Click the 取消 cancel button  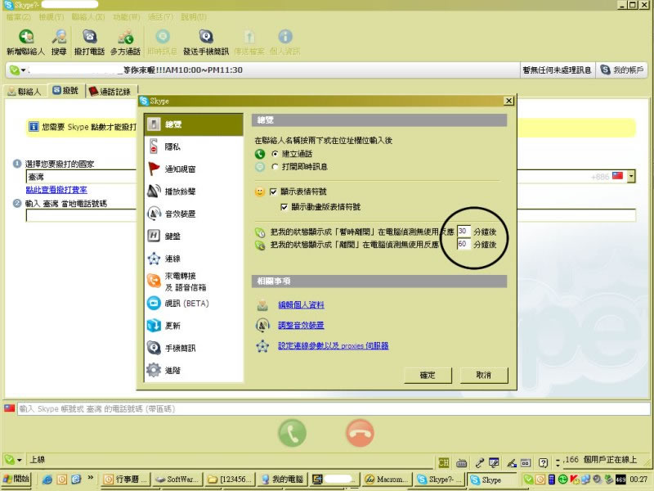coord(484,375)
